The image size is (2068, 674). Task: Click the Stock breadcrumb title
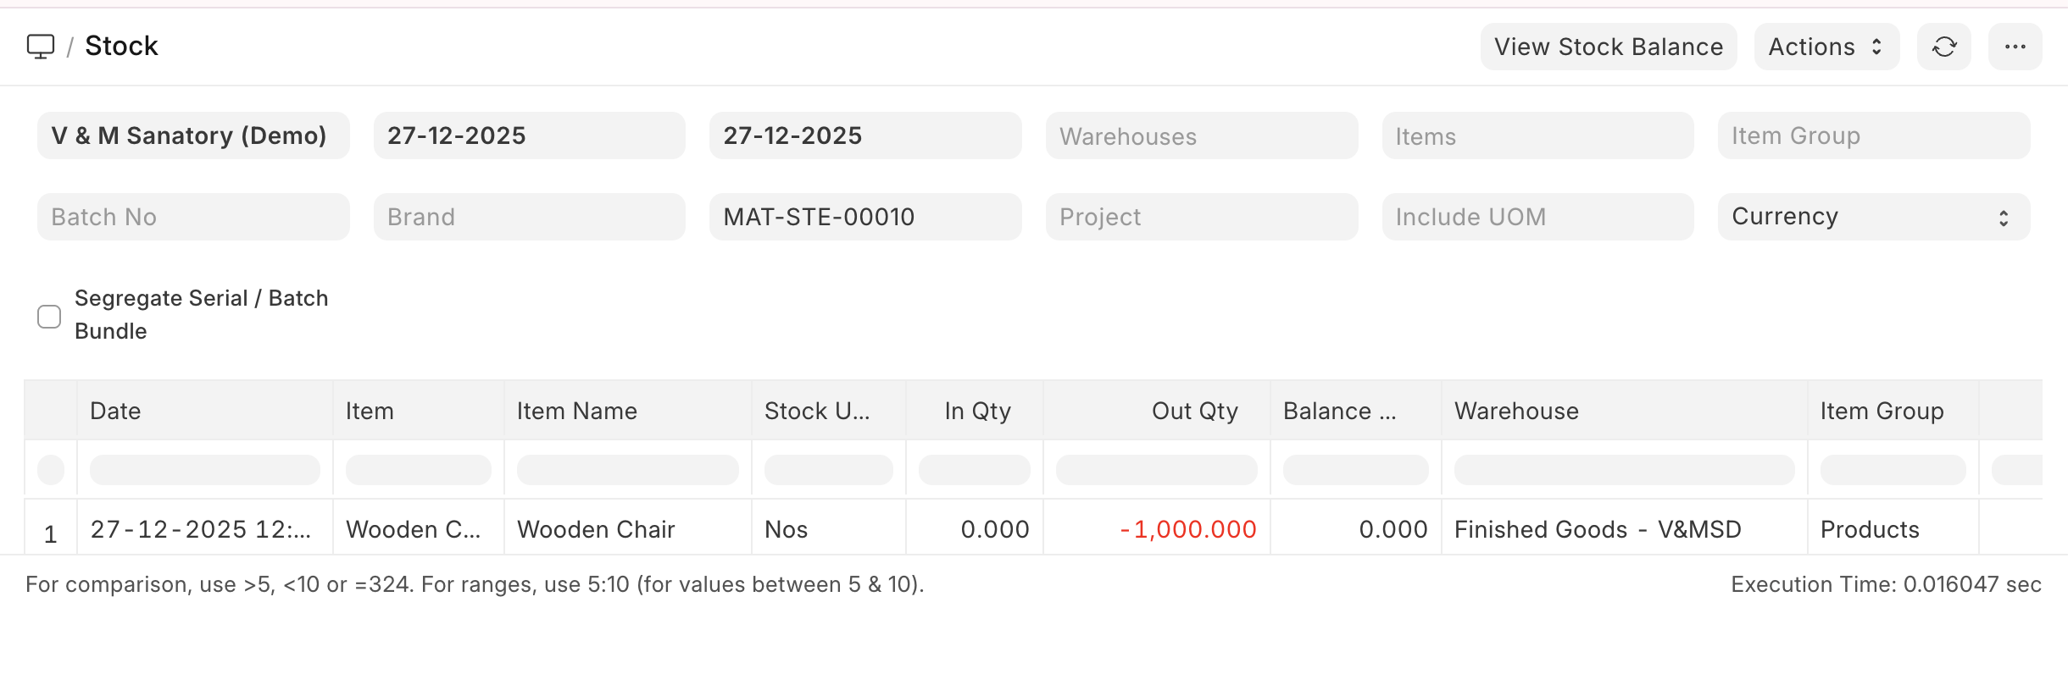click(121, 46)
